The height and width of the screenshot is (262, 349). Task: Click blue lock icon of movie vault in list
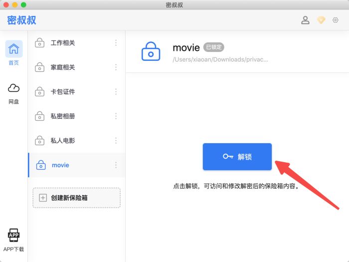[x=41, y=165]
